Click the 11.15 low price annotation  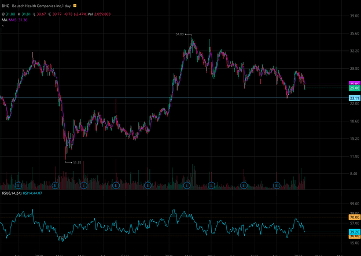(x=77, y=162)
